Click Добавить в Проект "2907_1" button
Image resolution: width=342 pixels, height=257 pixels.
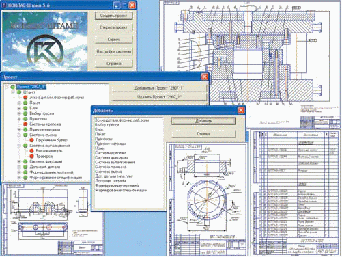coord(159,88)
